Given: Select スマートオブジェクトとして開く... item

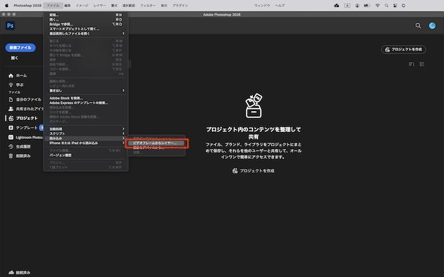Looking at the screenshot, I should [x=86, y=29].
